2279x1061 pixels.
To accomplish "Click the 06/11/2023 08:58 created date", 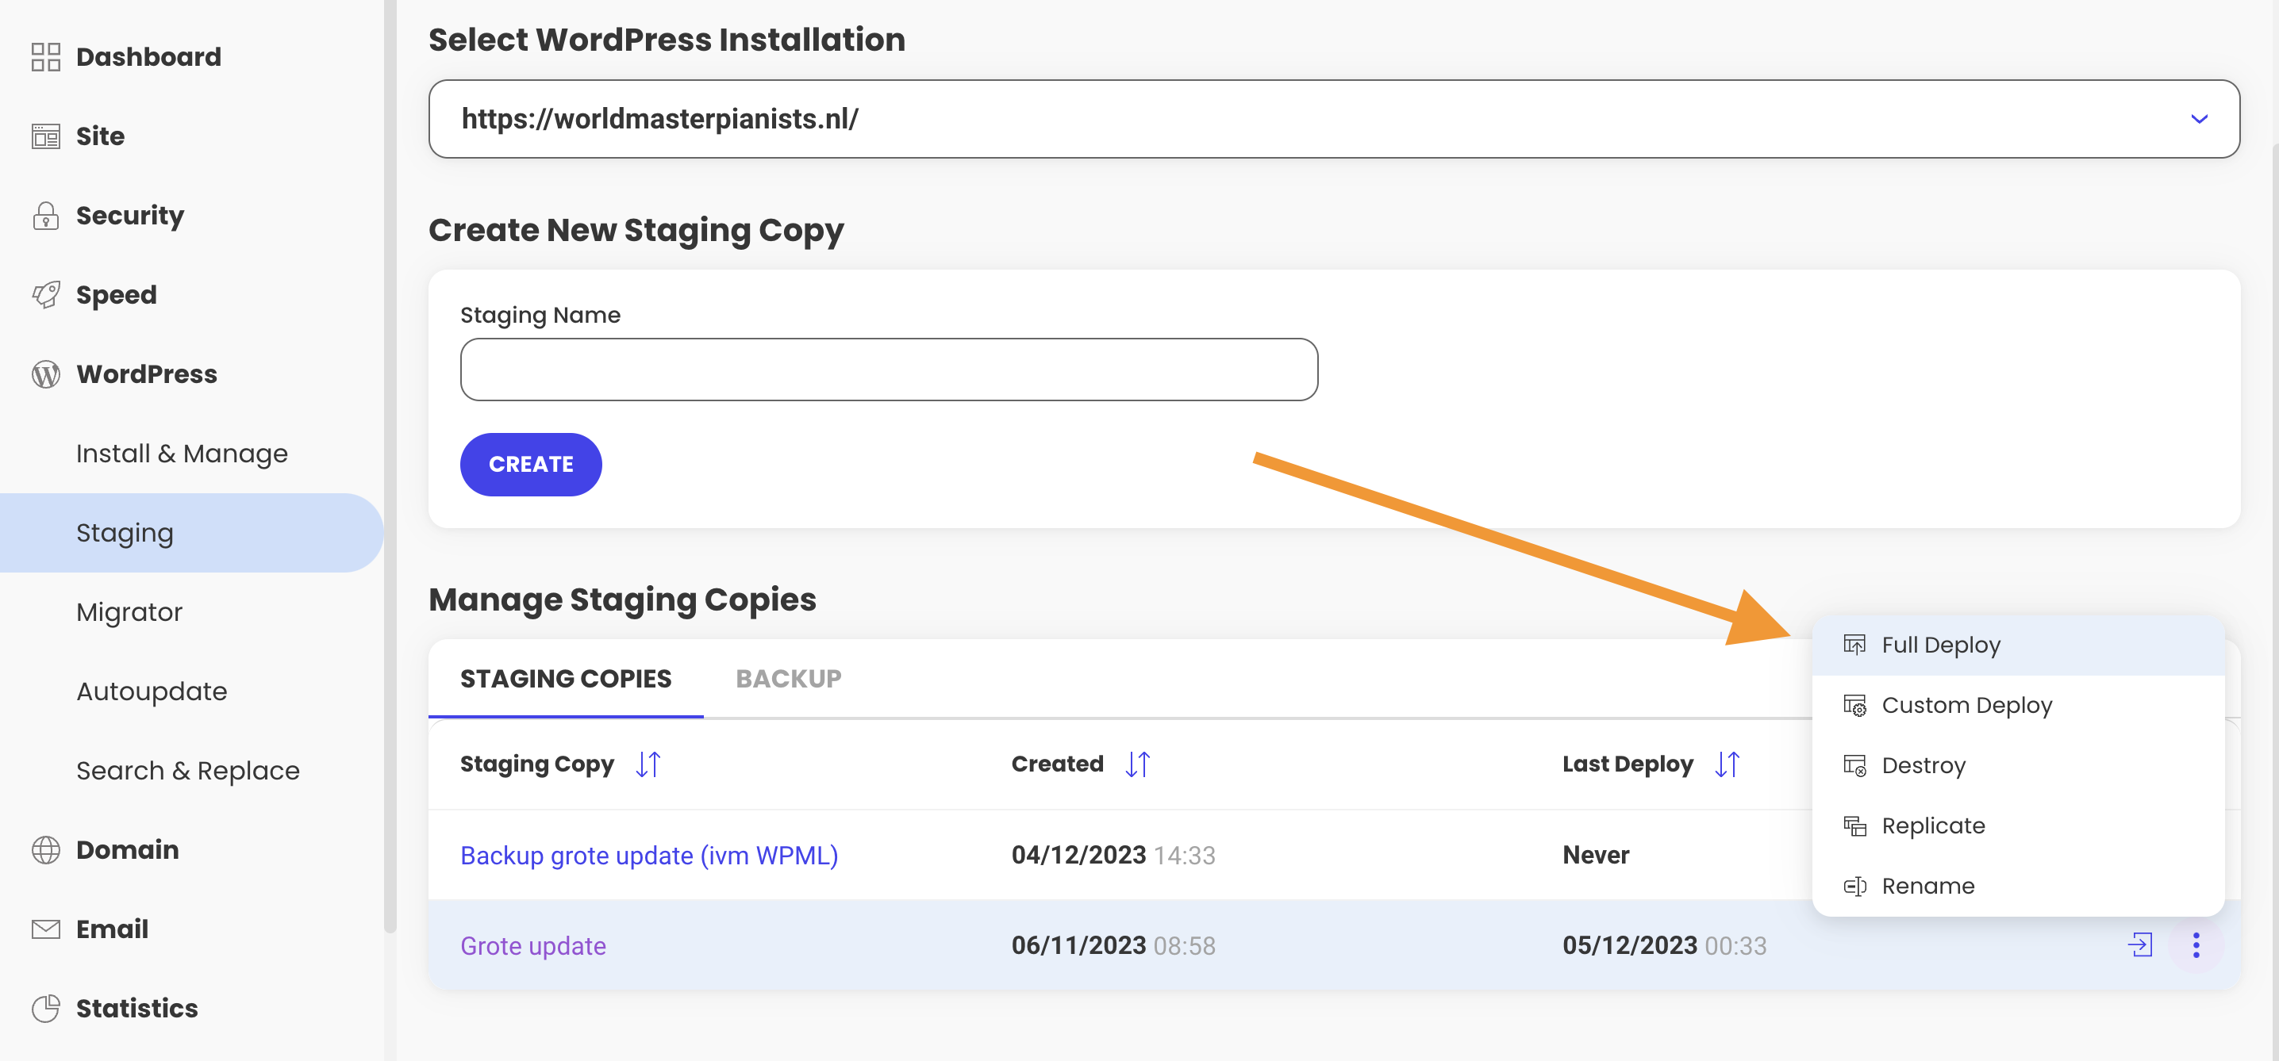I will point(1113,945).
